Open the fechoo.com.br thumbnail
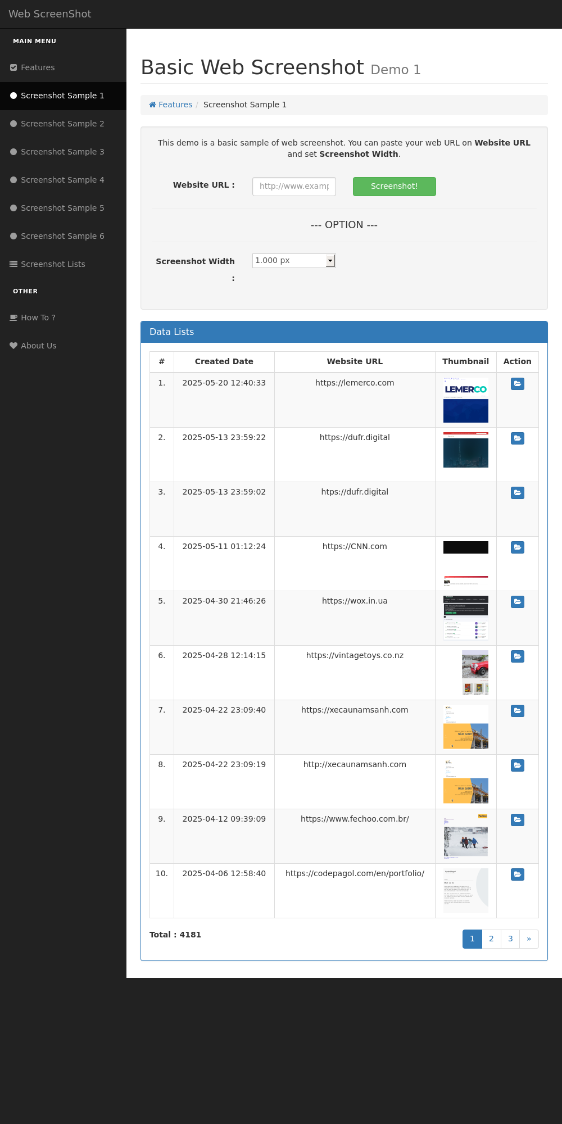The width and height of the screenshot is (562, 1124). tap(466, 836)
